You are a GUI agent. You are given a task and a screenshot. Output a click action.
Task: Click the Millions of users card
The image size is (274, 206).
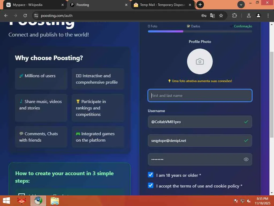(41, 79)
